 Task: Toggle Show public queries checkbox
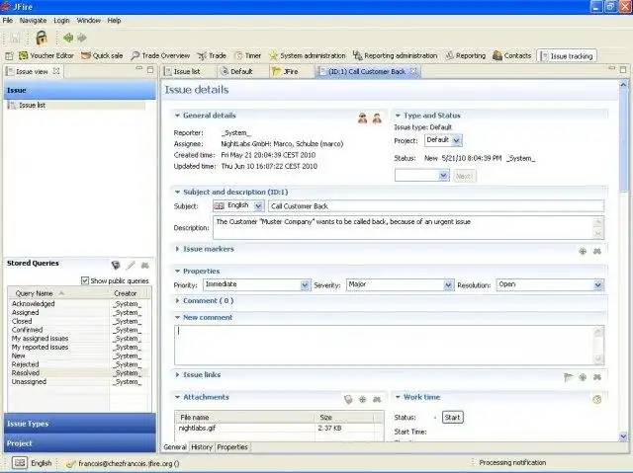click(x=85, y=280)
